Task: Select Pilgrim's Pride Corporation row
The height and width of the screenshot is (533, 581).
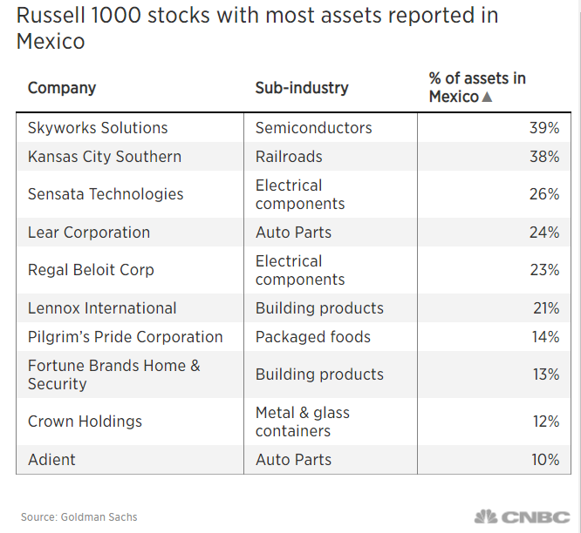Action: pos(126,337)
